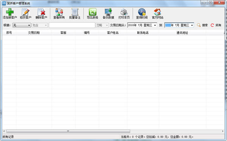Click the scrollbar right arrow
The height and width of the screenshot is (141, 227).
(x=223, y=131)
